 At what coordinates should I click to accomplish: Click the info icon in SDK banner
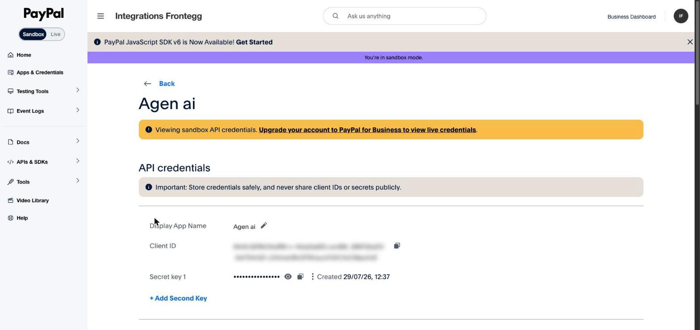pyautogui.click(x=97, y=42)
